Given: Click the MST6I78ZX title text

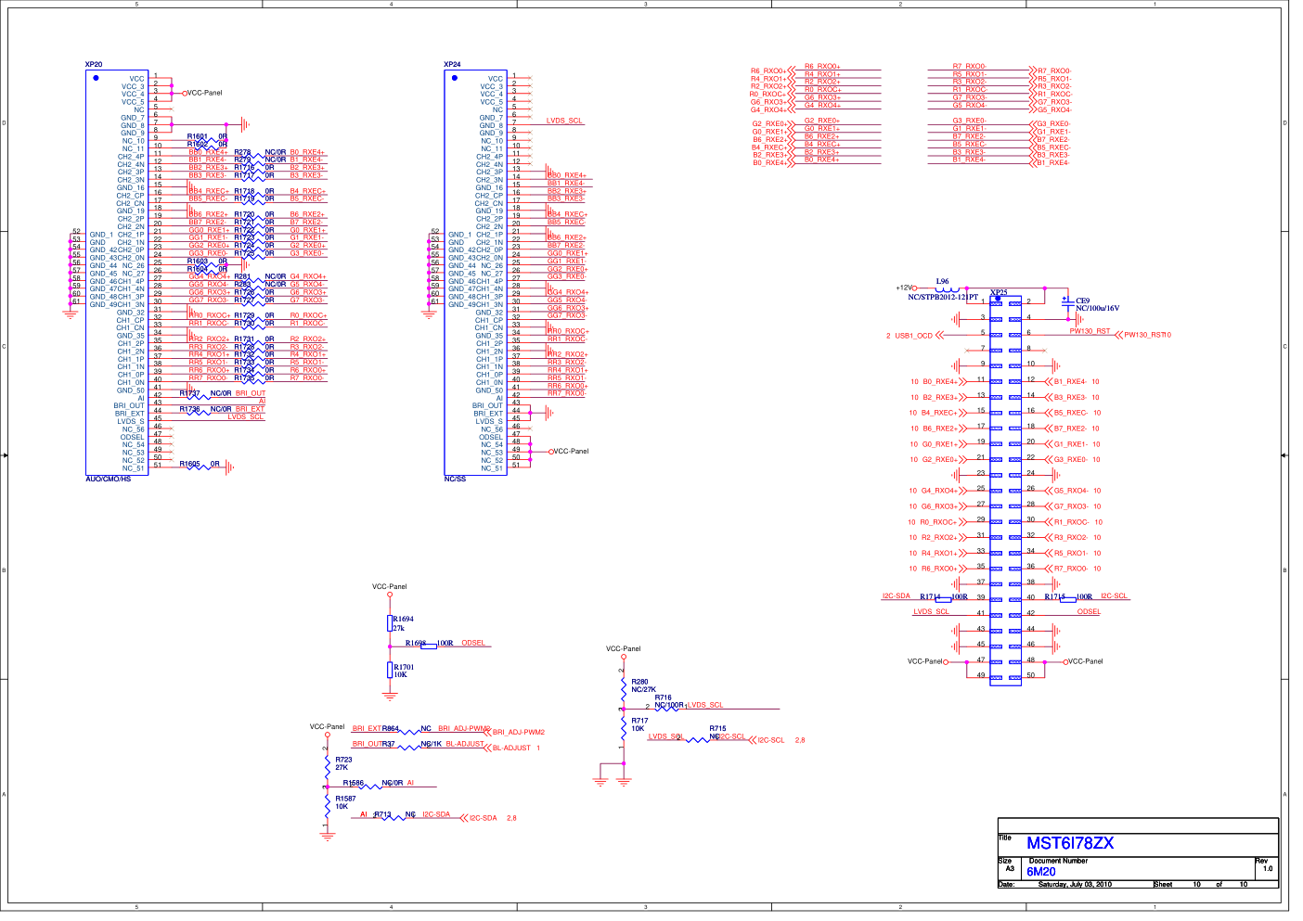Looking at the screenshot, I should (1069, 843).
